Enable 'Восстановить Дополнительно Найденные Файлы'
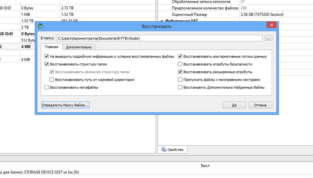Screen dimensions: 313x178 (180, 87)
